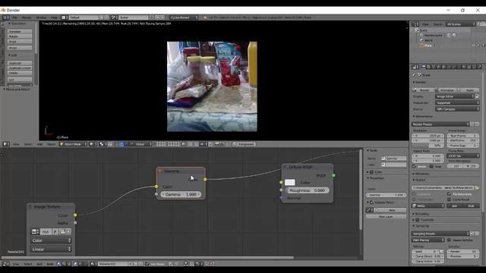Click the Render properties tab icon
This screenshot has width=486, height=273.
pyautogui.click(x=424, y=67)
